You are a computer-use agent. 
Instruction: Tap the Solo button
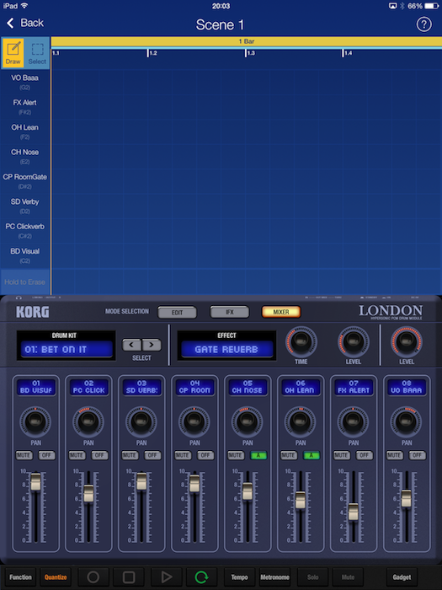[x=312, y=577]
